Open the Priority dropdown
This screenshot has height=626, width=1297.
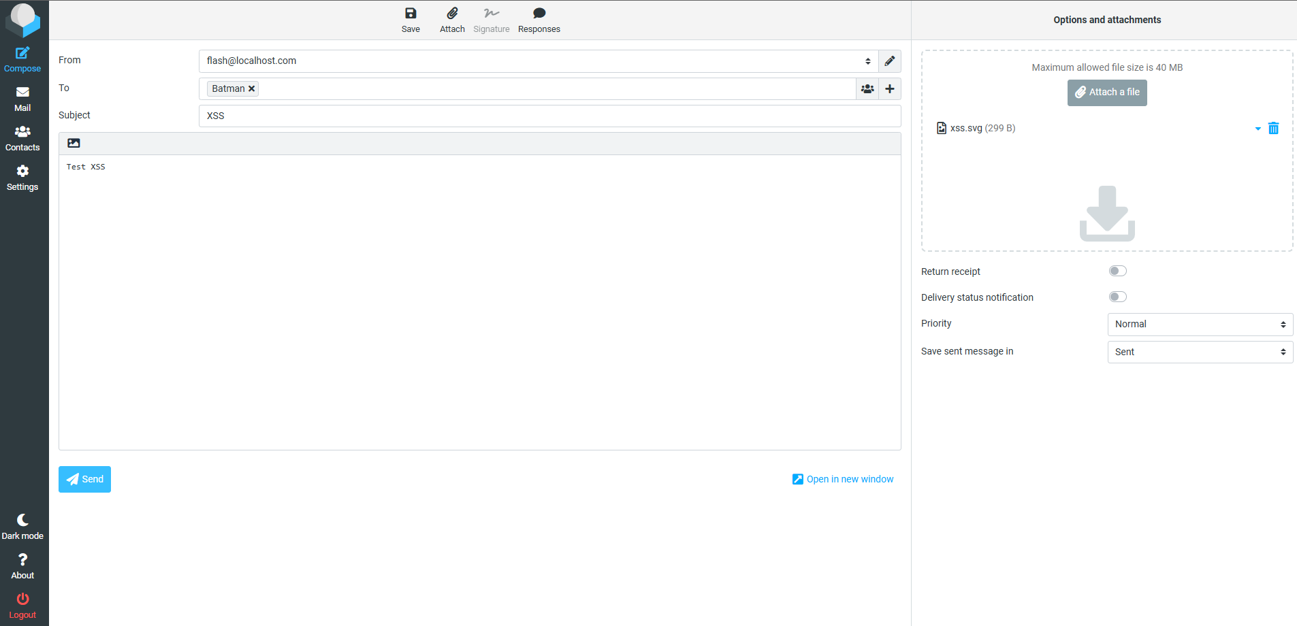click(1199, 325)
